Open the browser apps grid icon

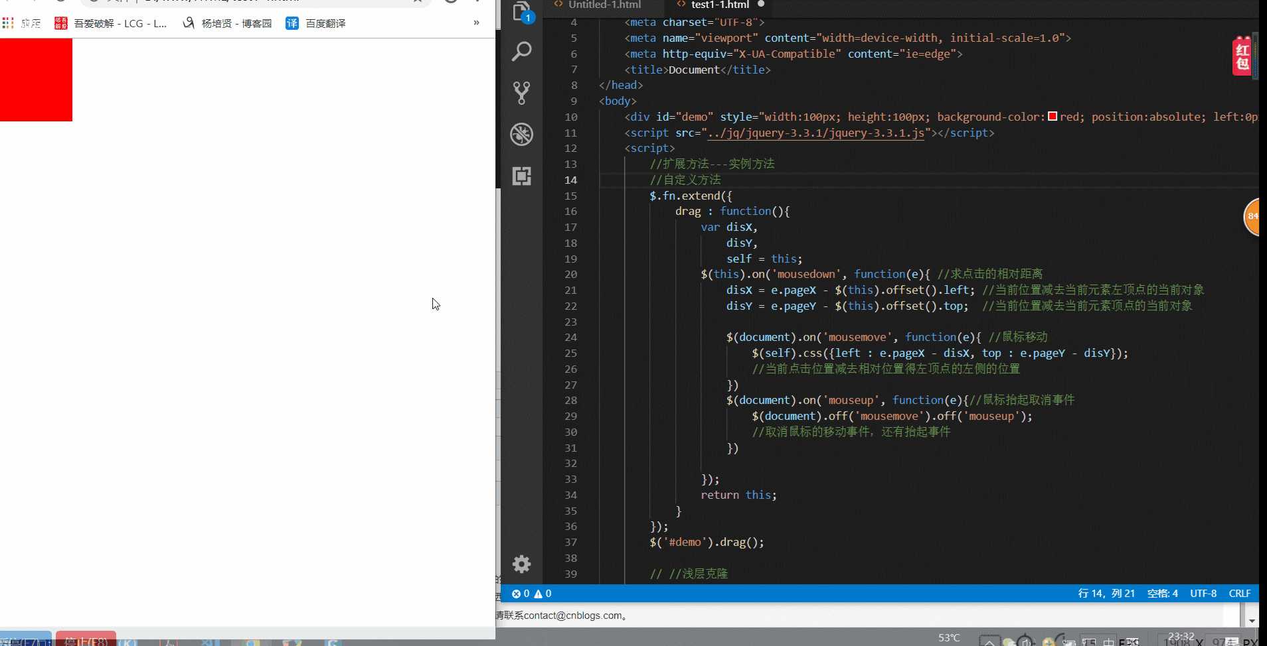click(x=8, y=23)
